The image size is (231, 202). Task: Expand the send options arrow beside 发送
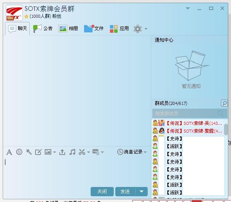[x=142, y=192]
